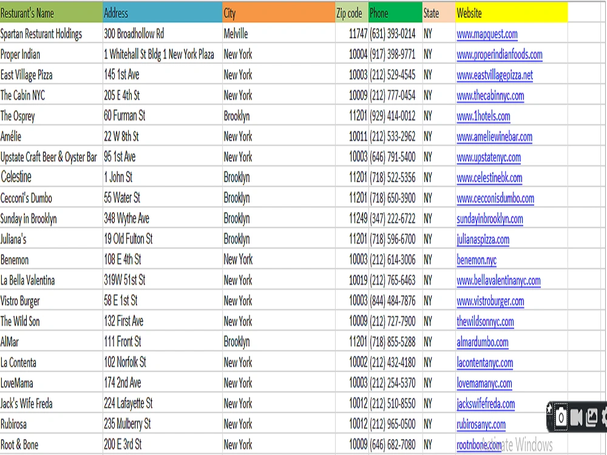
Task: Select the "60 Furman St" address cell
Action: click(163, 116)
